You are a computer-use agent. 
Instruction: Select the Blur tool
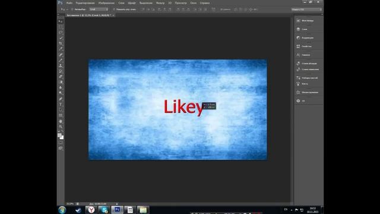[61, 87]
